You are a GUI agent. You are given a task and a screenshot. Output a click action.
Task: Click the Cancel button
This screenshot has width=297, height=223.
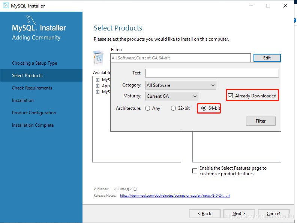coord(273,214)
